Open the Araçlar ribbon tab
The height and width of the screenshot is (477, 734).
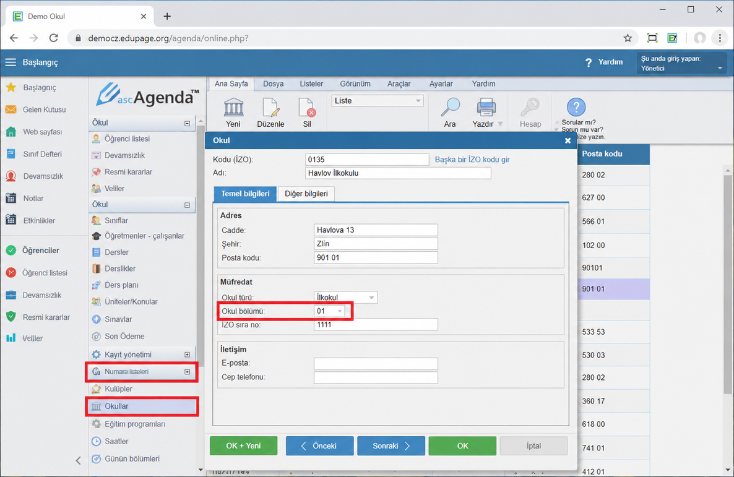tap(399, 84)
